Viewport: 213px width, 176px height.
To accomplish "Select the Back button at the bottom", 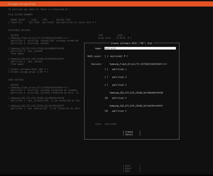I will pyautogui.click(x=132, y=171).
